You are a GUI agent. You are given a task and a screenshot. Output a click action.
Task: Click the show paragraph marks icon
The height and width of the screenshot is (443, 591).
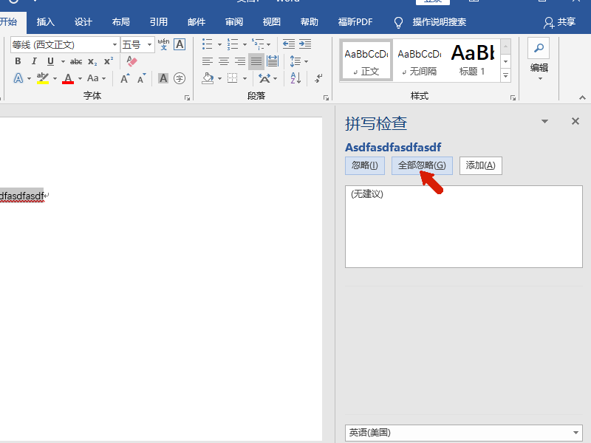[x=318, y=78]
